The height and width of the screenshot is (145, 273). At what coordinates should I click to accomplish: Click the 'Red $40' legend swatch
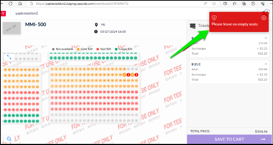pyautogui.click(x=98, y=49)
